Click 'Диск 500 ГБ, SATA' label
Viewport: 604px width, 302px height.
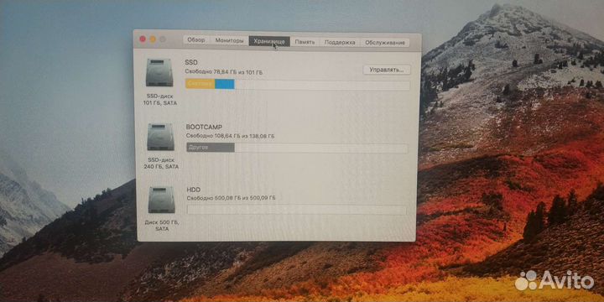point(162,226)
